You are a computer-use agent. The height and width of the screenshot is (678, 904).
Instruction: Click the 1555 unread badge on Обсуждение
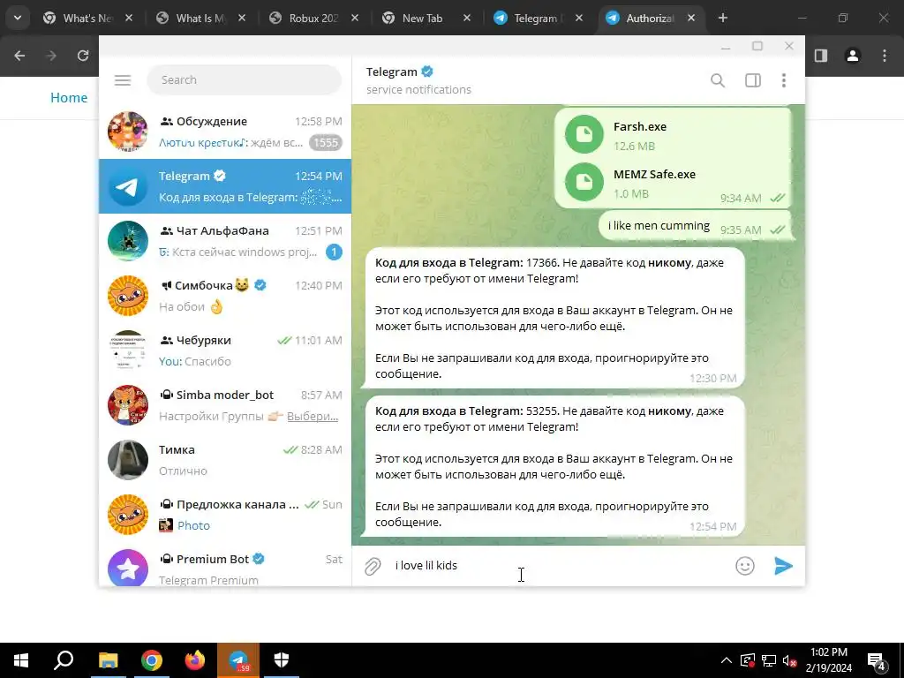point(326,142)
